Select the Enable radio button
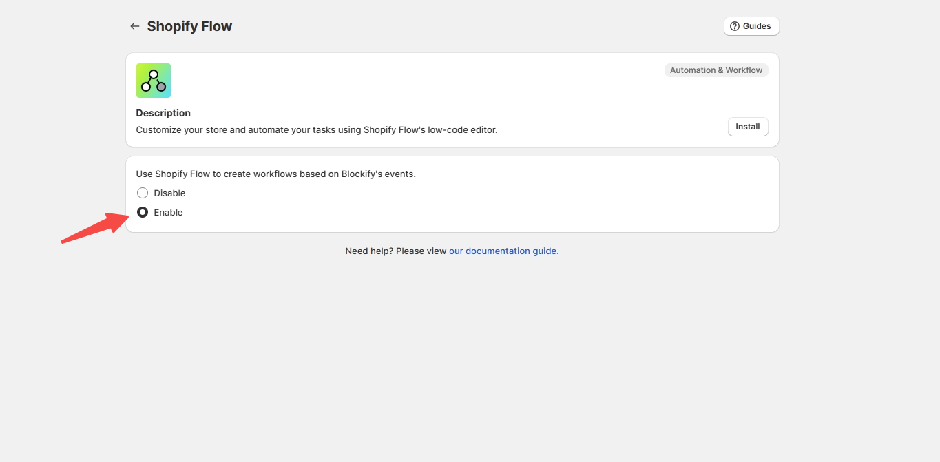The height and width of the screenshot is (462, 940). tap(143, 212)
